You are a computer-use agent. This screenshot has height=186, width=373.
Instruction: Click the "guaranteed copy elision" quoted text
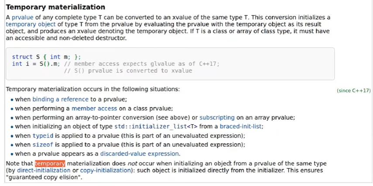click(x=44, y=177)
